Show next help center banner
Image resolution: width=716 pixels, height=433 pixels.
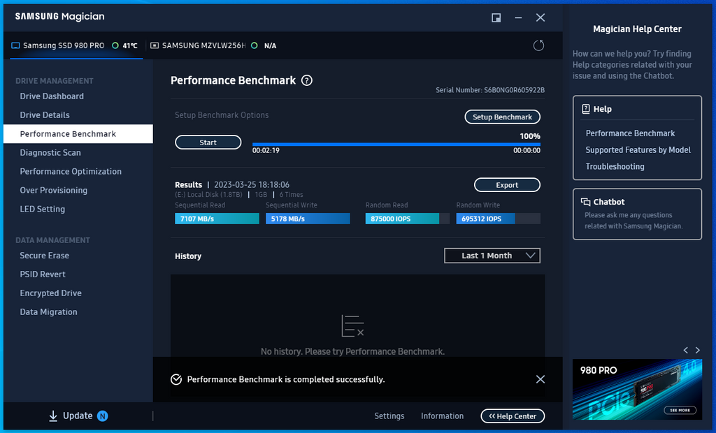[x=698, y=350]
